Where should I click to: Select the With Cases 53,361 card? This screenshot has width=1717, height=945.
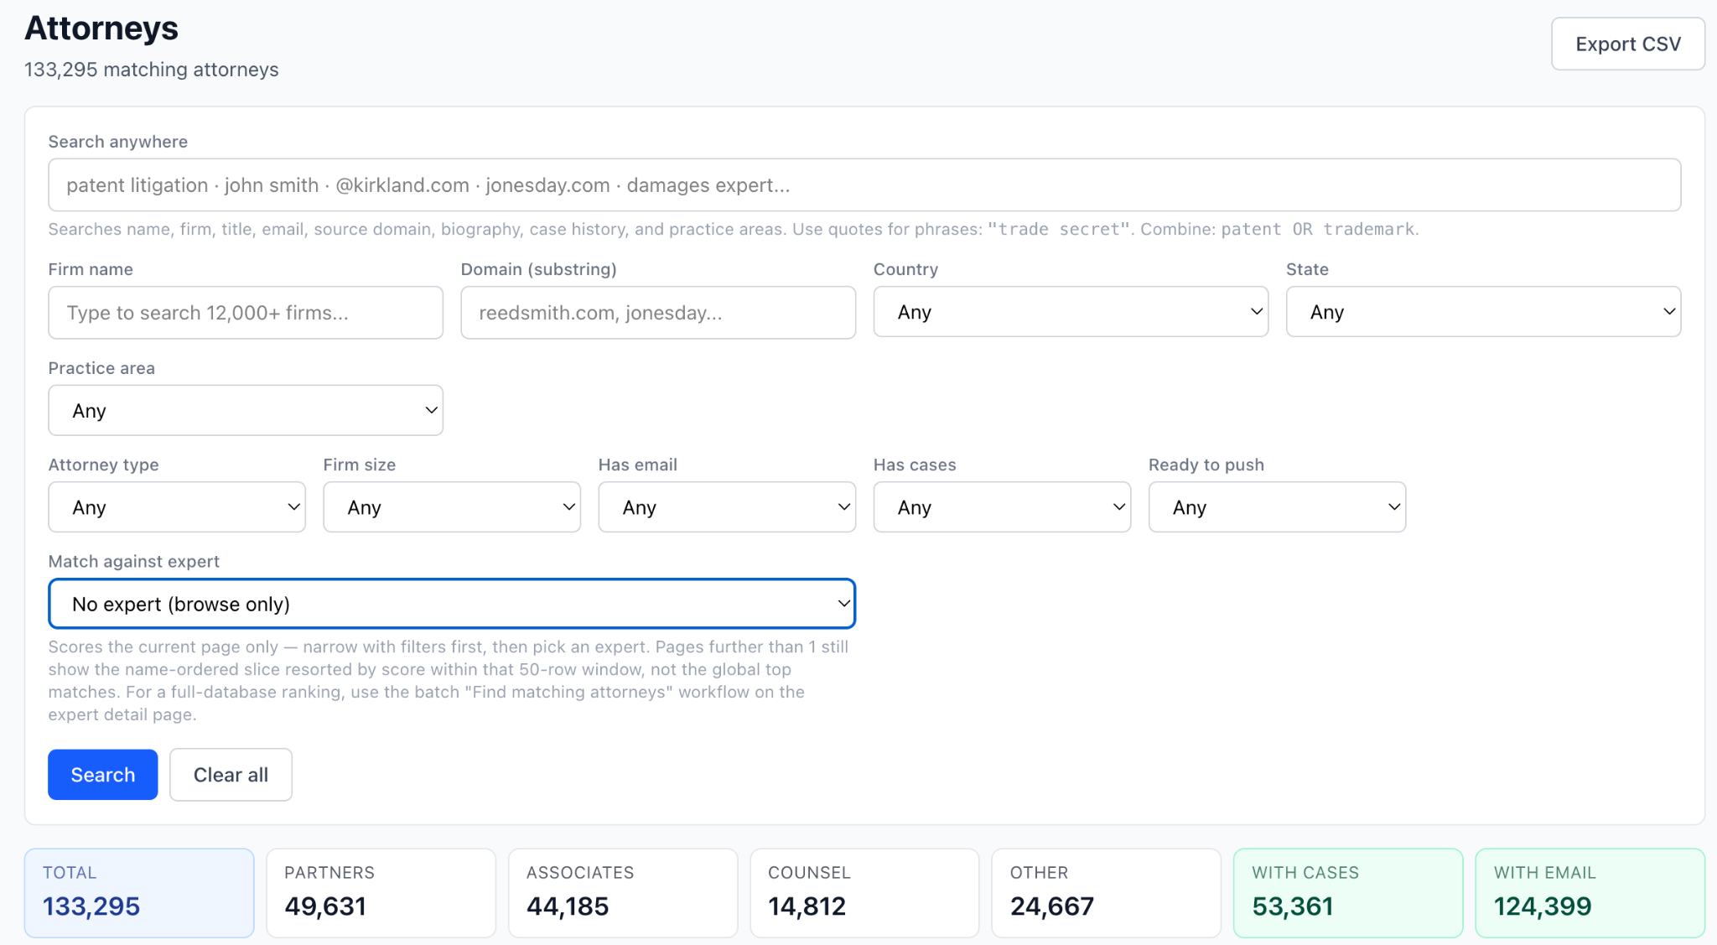(1348, 893)
